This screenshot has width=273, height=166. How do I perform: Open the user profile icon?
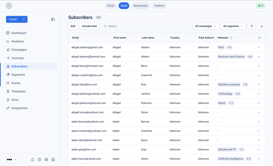[53, 159]
